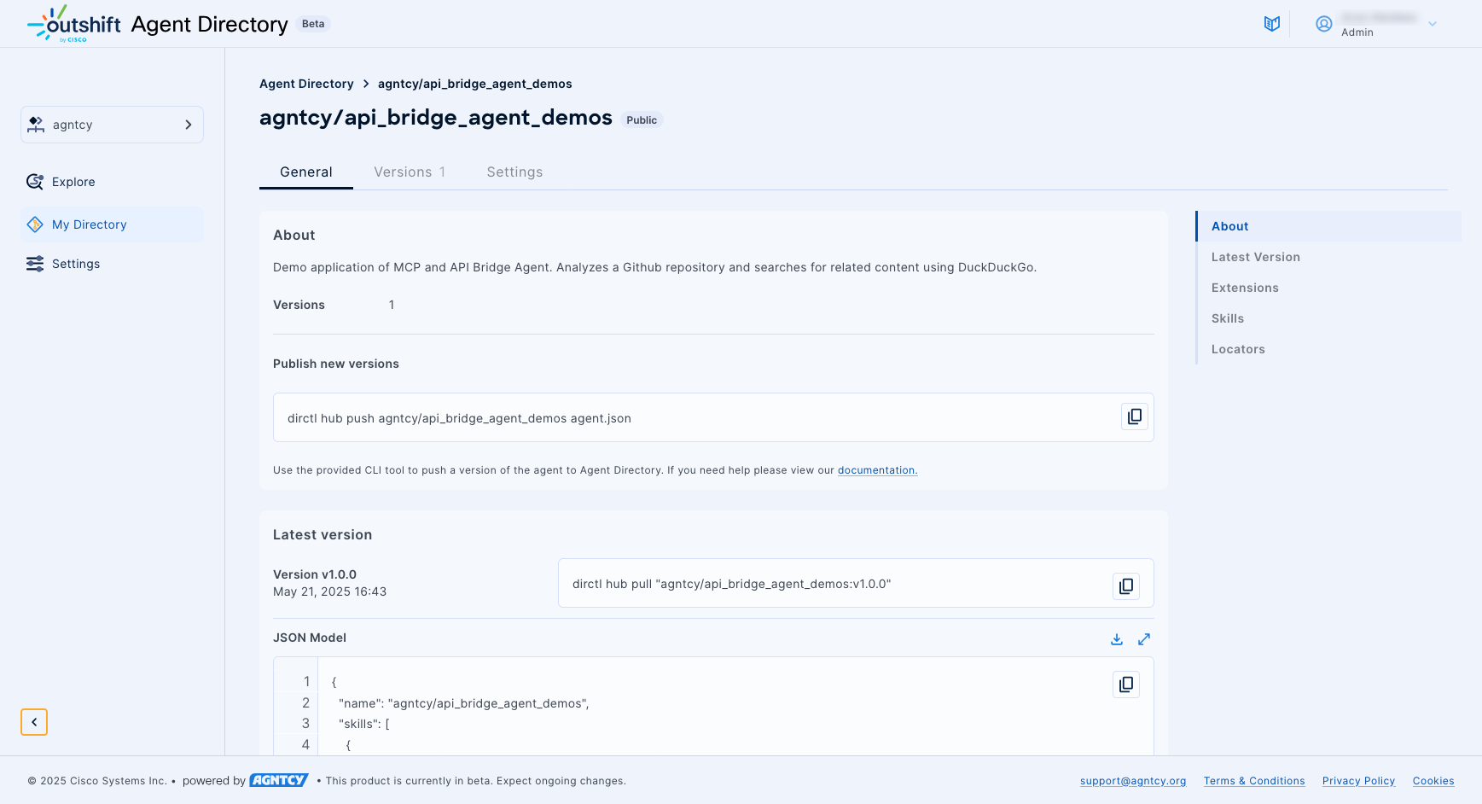Expand the agntcy organization selector

tap(112, 125)
